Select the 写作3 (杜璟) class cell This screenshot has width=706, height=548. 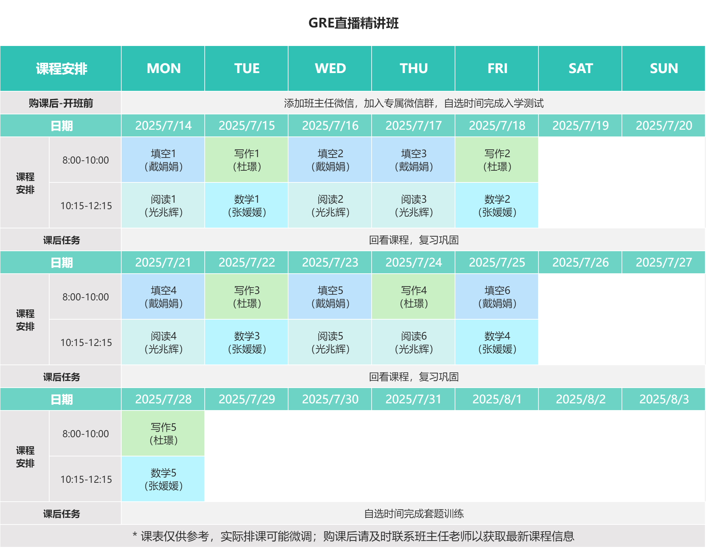pos(247,297)
